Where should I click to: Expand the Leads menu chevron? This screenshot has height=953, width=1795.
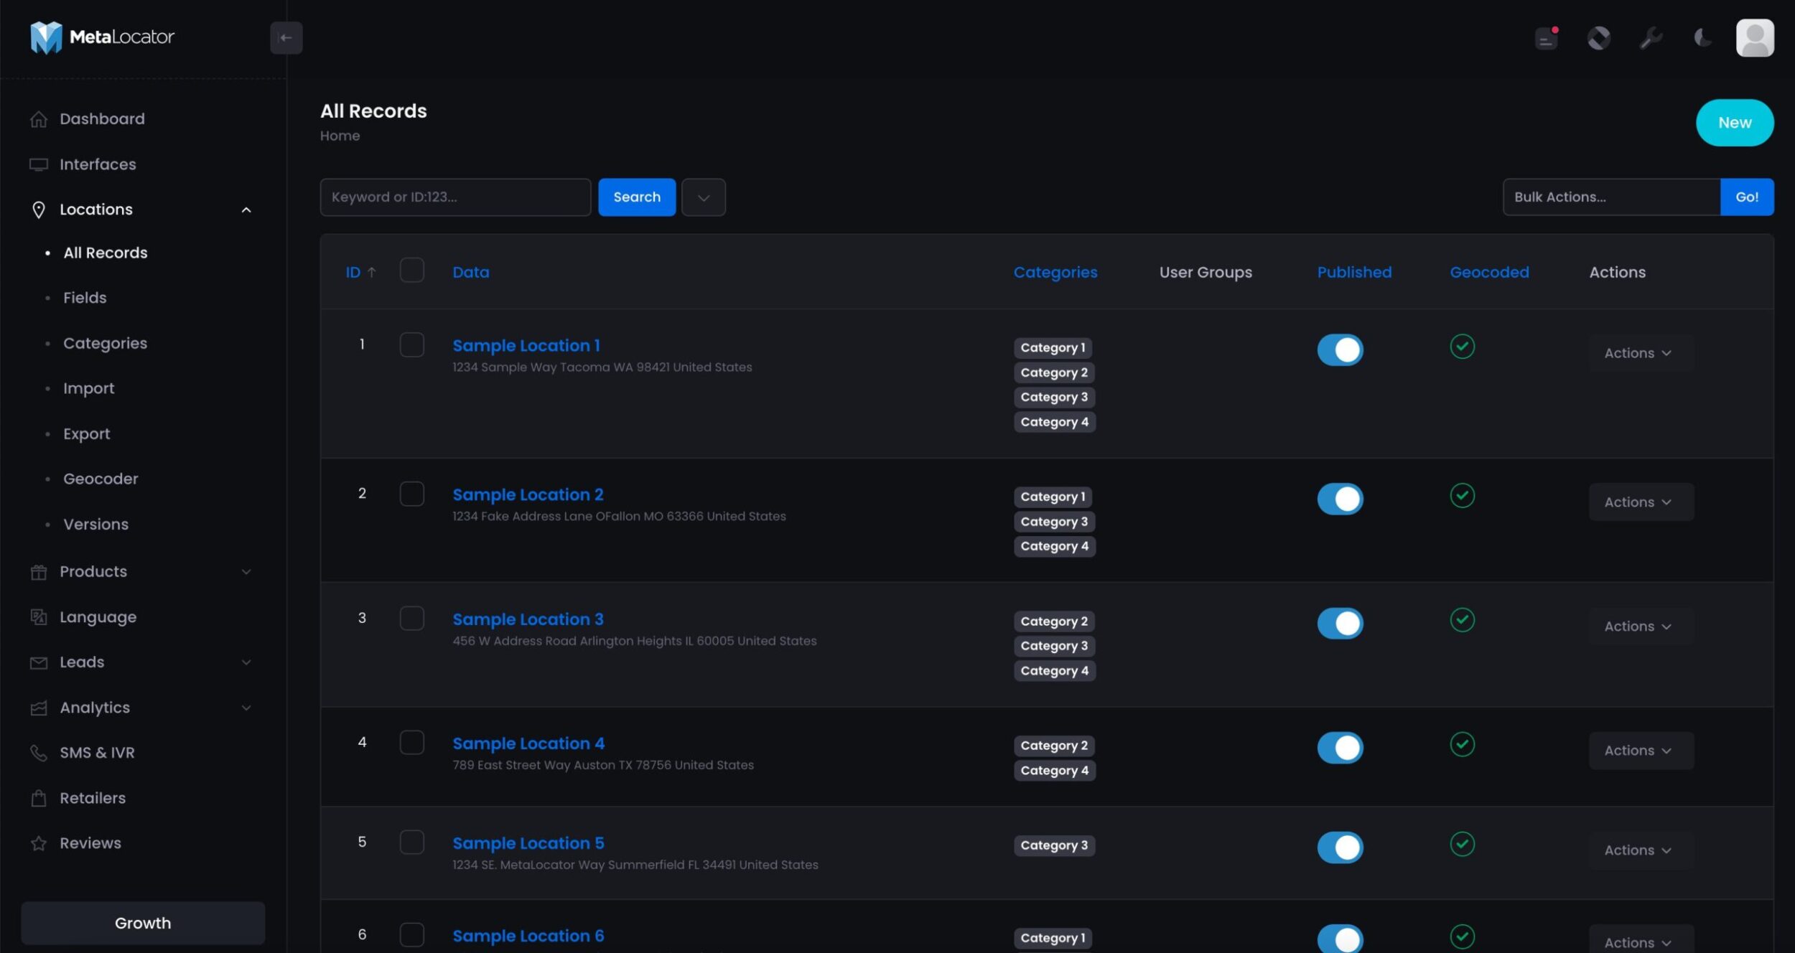pyautogui.click(x=246, y=662)
